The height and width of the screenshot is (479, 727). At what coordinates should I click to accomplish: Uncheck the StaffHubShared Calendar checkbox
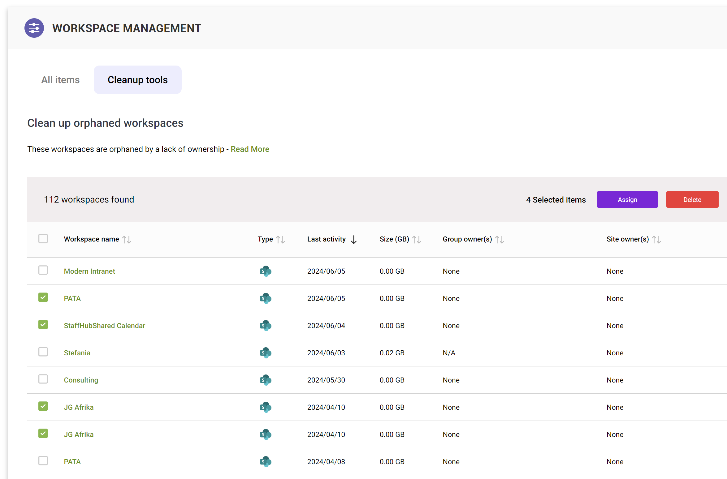point(43,325)
